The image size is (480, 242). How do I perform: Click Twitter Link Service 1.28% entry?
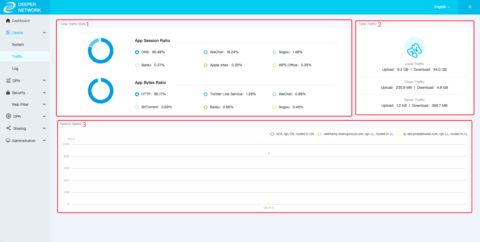click(x=230, y=94)
